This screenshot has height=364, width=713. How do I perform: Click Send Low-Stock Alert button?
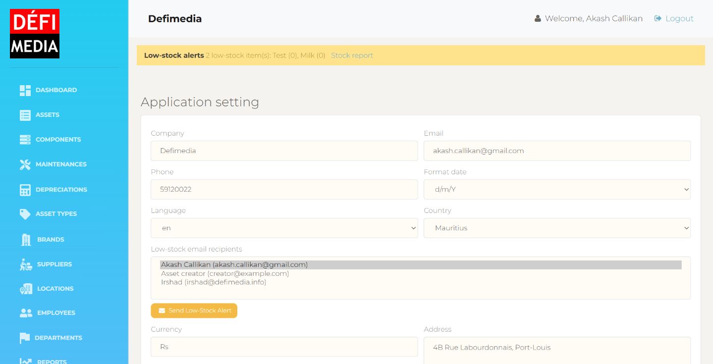coord(194,311)
